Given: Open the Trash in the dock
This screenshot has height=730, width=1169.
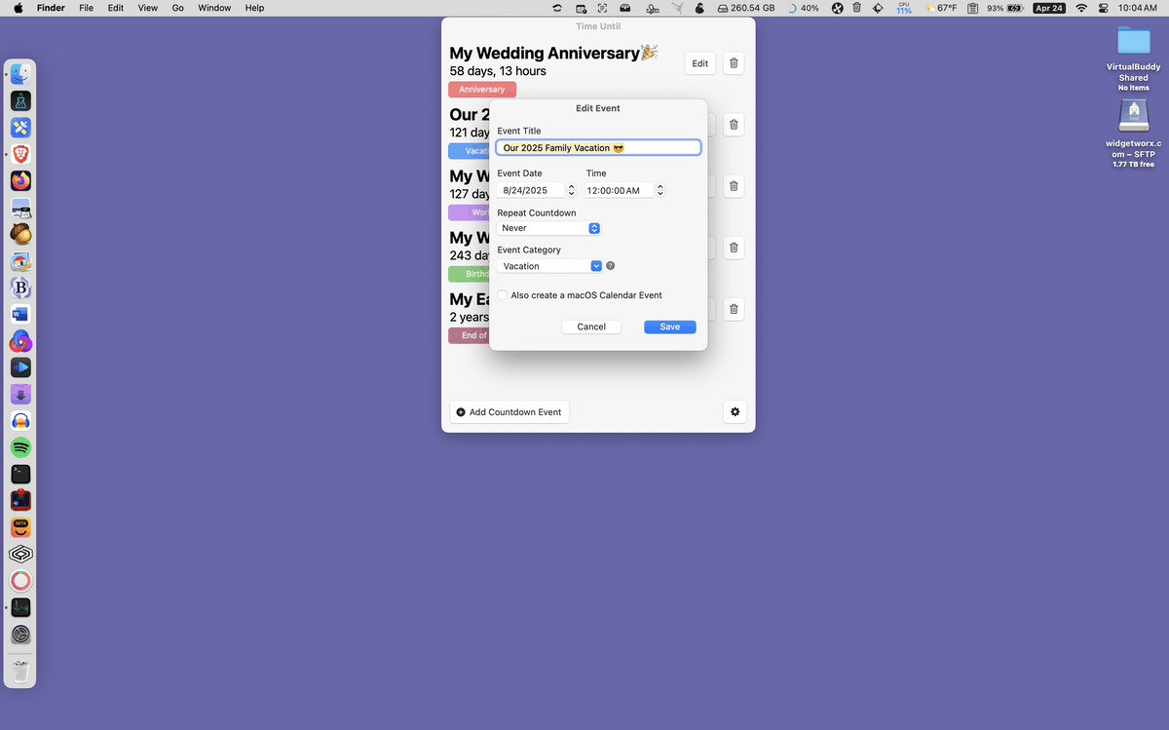Looking at the screenshot, I should point(20,671).
